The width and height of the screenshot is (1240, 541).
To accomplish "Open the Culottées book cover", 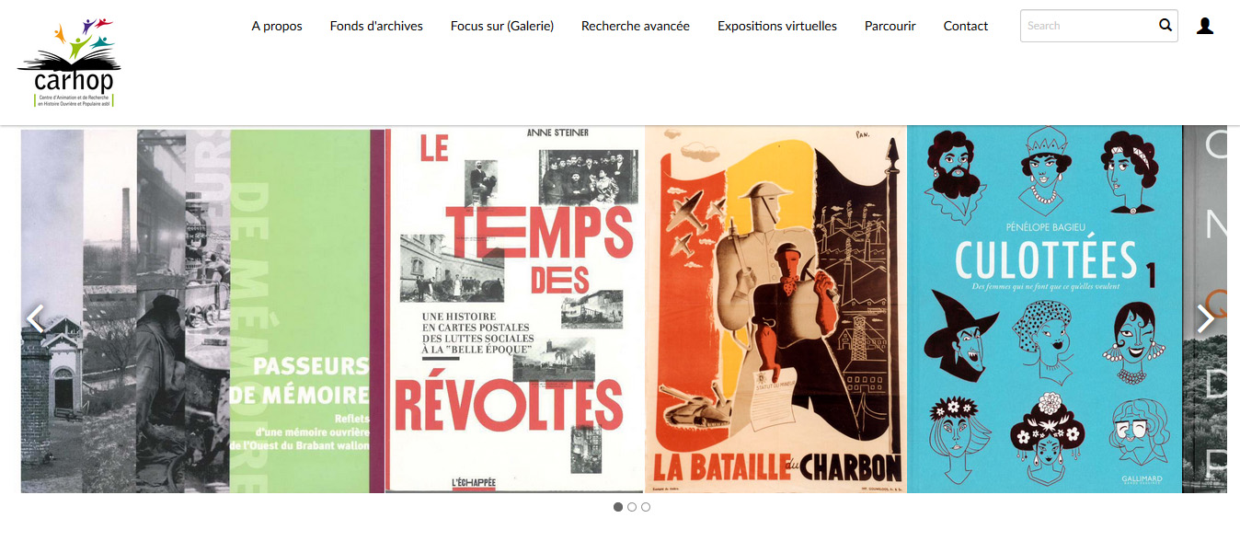I will point(1045,311).
